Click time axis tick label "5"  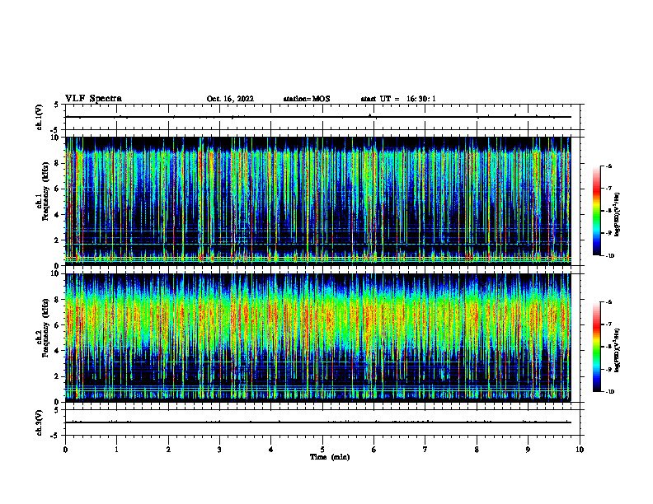coord(322,450)
